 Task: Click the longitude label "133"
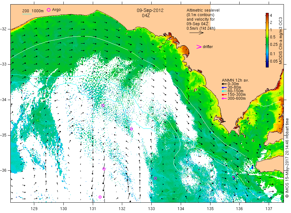(x=151, y=209)
